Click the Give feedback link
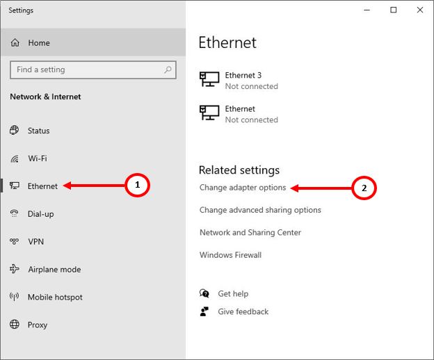Viewport: 434px width, 360px height. (243, 311)
